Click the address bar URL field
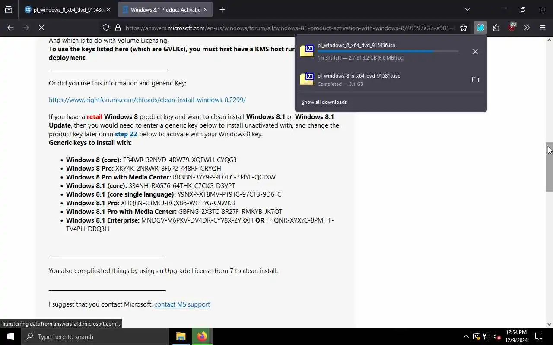 [x=290, y=28]
